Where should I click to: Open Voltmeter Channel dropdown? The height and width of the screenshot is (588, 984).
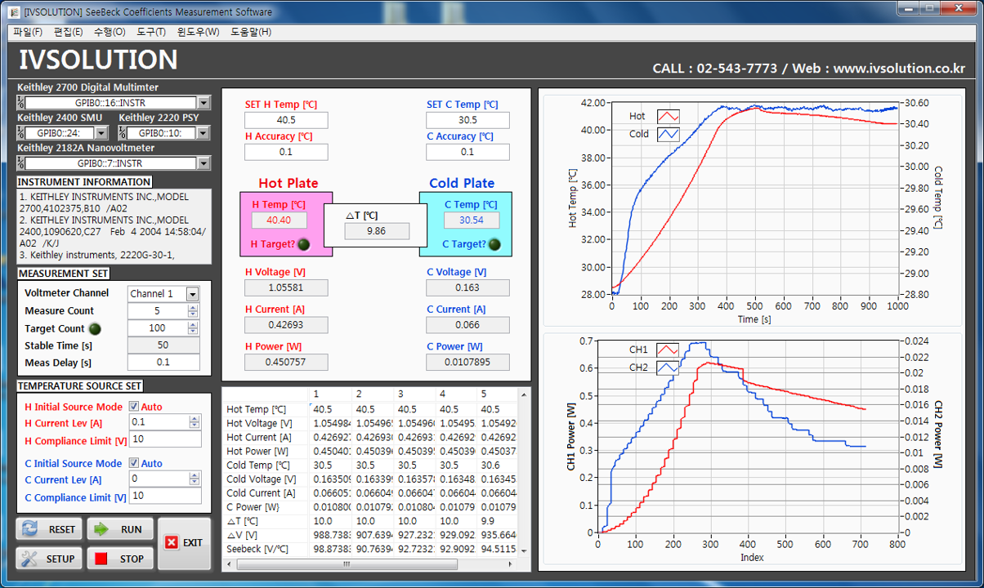pyautogui.click(x=192, y=294)
